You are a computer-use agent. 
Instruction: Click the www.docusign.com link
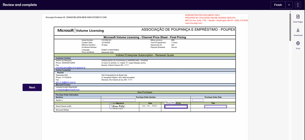point(194,23)
